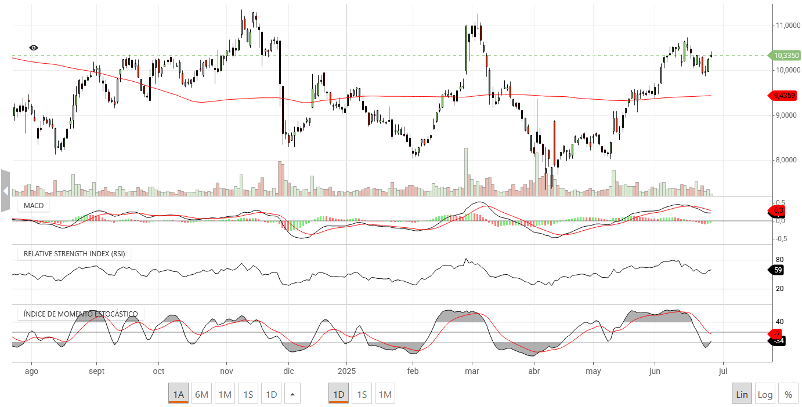Viewport: 802px width, 407px height.
Task: Select the 1A one-year range
Action: [178, 394]
